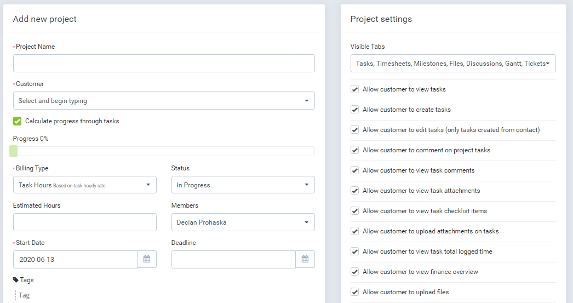Click into the Estimated Hours field
573x303 pixels.
pyautogui.click(x=85, y=222)
